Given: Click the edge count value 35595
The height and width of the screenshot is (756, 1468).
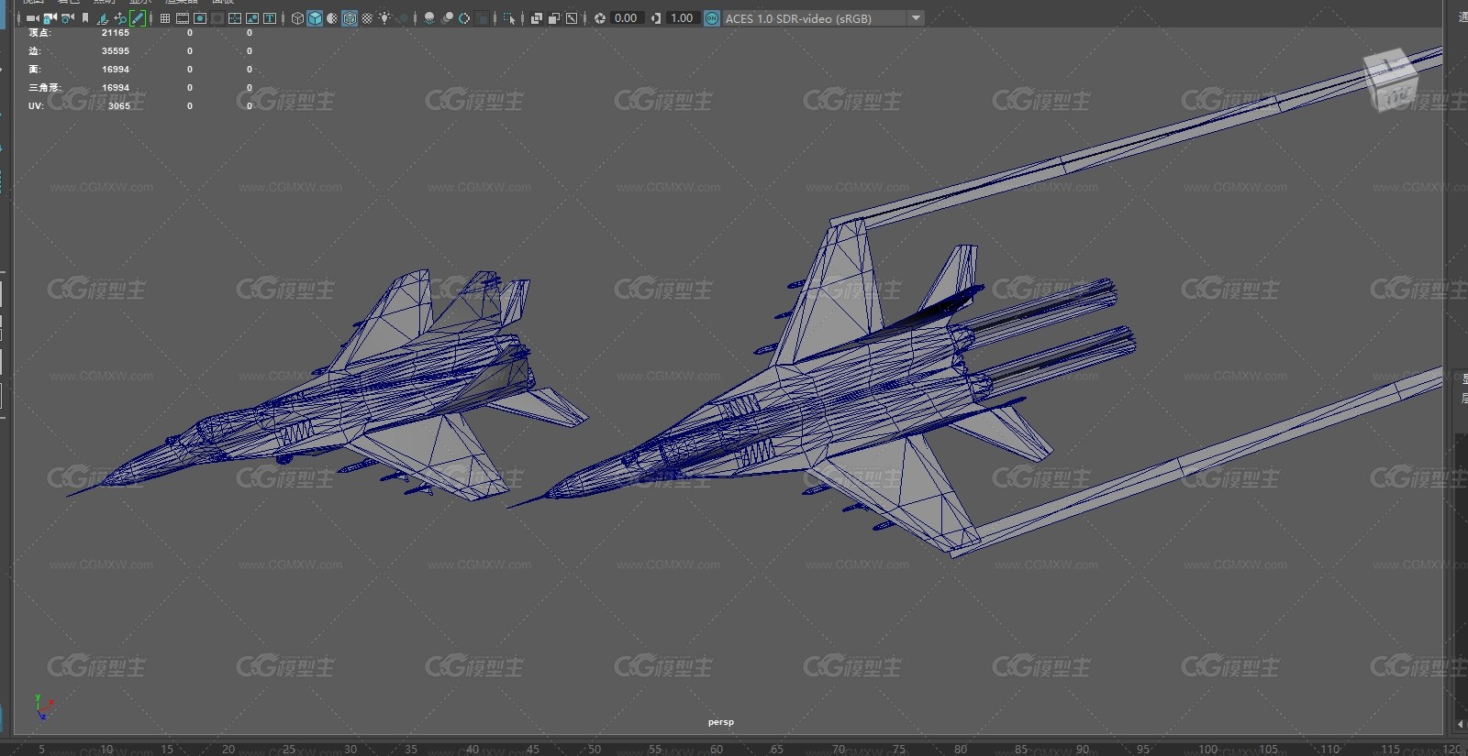Looking at the screenshot, I should pos(116,51).
